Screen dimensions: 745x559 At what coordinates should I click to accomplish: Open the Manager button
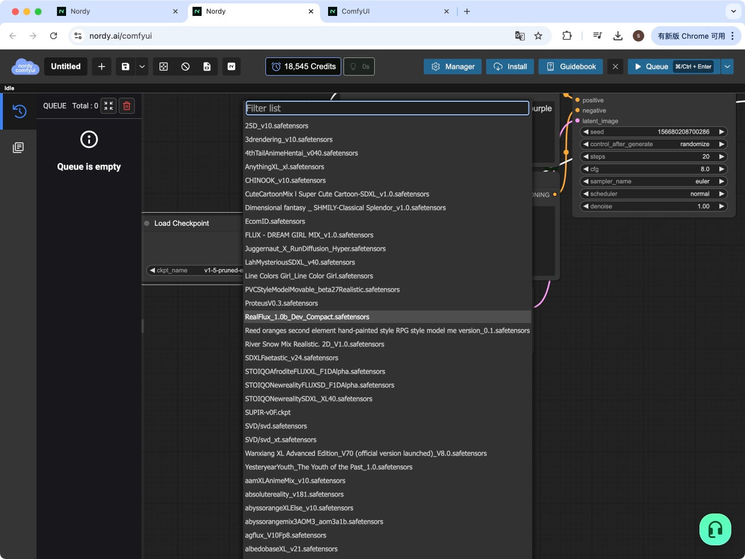[x=453, y=67]
